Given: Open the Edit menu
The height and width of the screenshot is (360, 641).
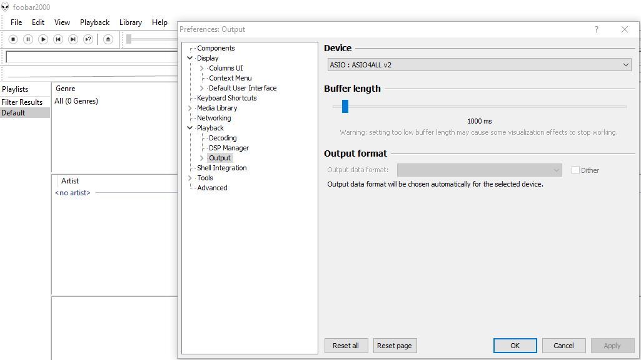Looking at the screenshot, I should pos(38,22).
